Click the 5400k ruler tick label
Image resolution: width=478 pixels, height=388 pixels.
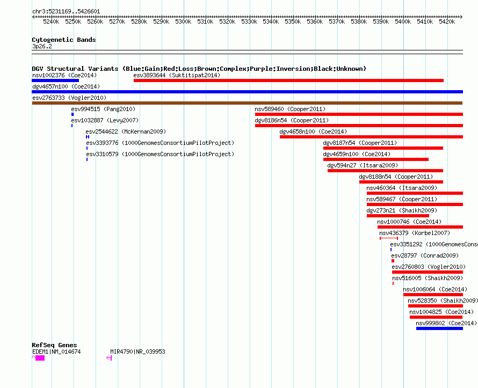(x=403, y=21)
